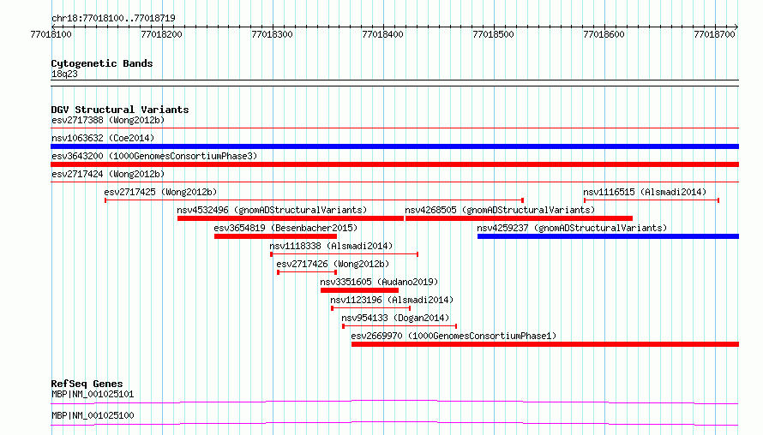Viewport: 763px width, 435px height.
Task: Click the esv2717388 (Wong2012b) variant label
Action: pyautogui.click(x=108, y=120)
